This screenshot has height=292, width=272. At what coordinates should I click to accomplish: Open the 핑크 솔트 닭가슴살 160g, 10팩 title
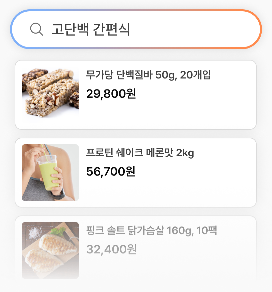[152, 230]
